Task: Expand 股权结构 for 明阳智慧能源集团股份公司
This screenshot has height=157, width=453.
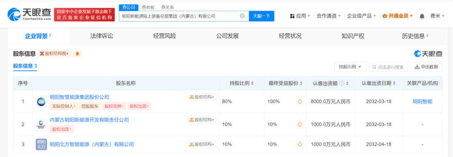Action: (201, 97)
